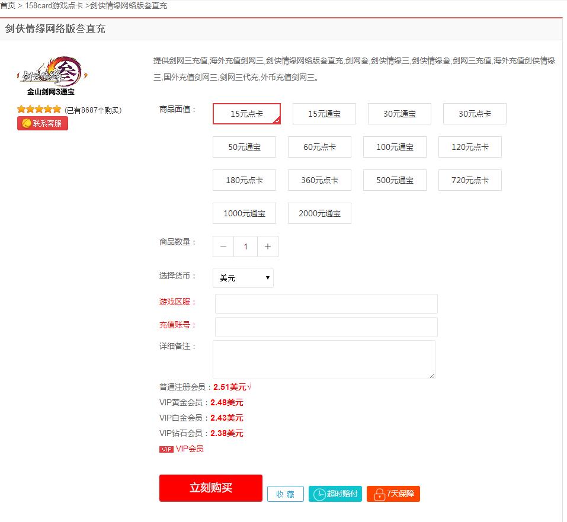Choose the 180元点卡 denomination
Screen dimensions: 567x522
point(244,180)
